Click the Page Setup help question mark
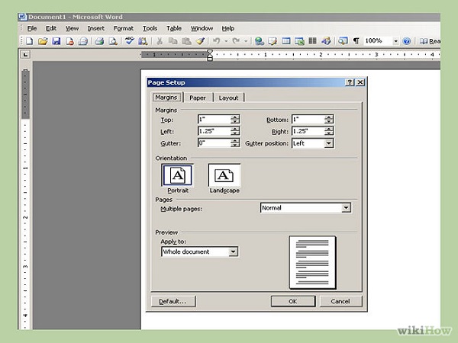Screen dimensions: 458x343 pyautogui.click(x=350, y=82)
